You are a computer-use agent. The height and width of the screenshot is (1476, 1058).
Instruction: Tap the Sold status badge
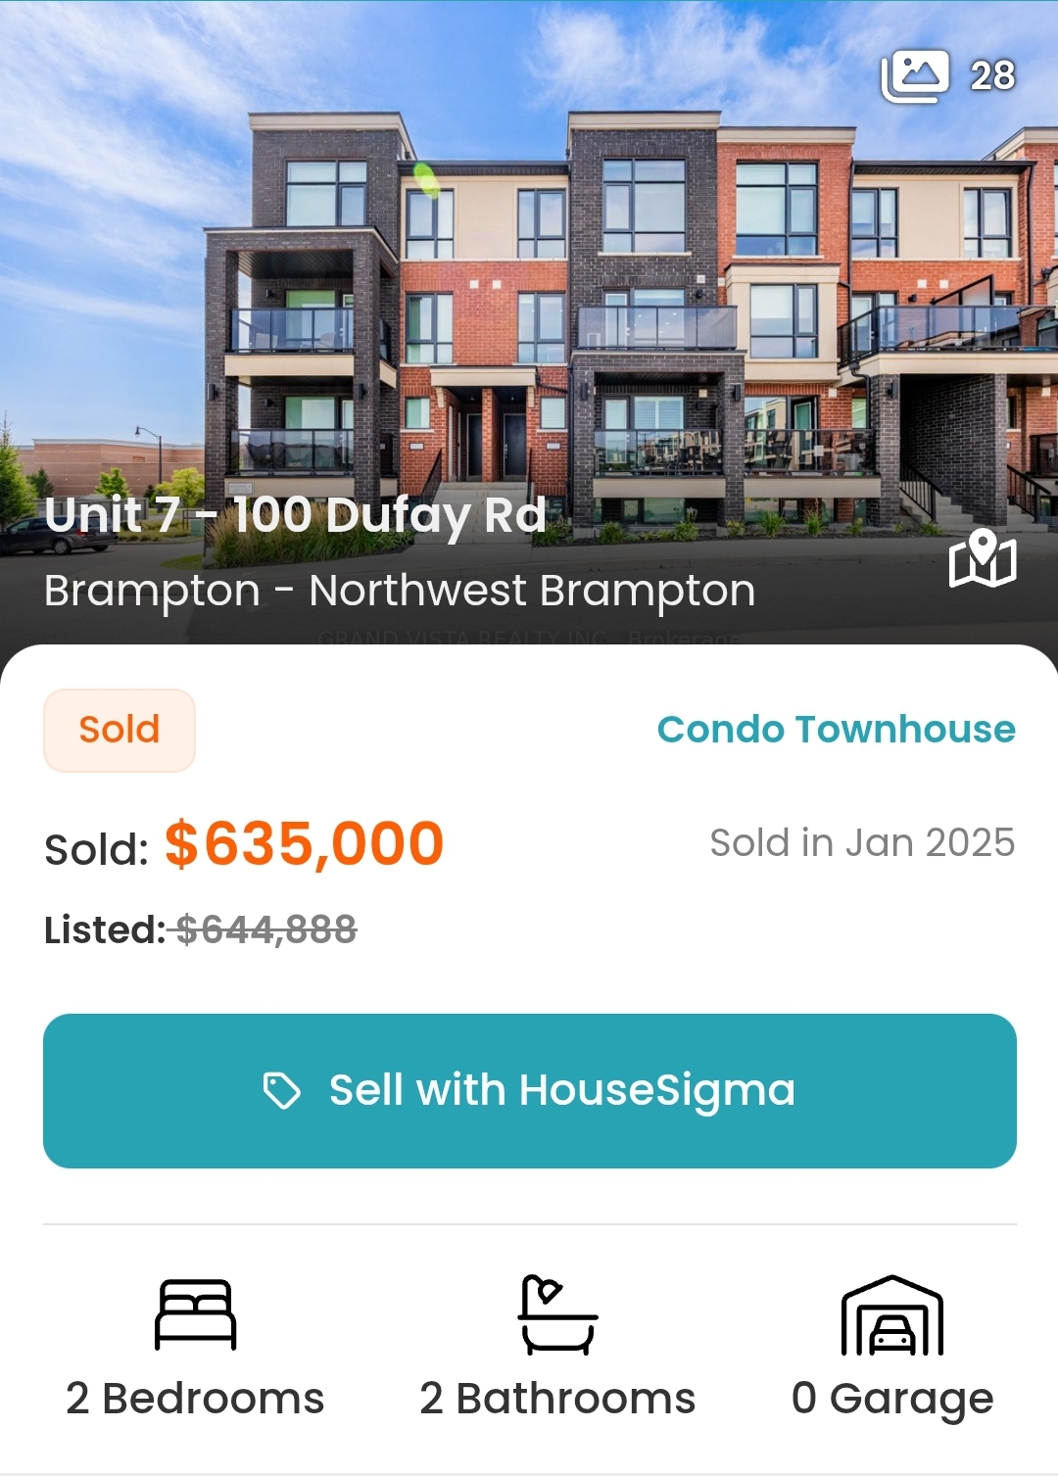(120, 730)
